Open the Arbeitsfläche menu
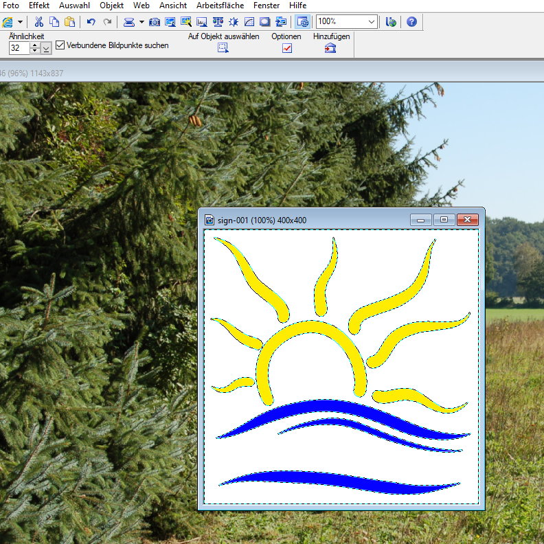The height and width of the screenshot is (544, 544). 220,5
